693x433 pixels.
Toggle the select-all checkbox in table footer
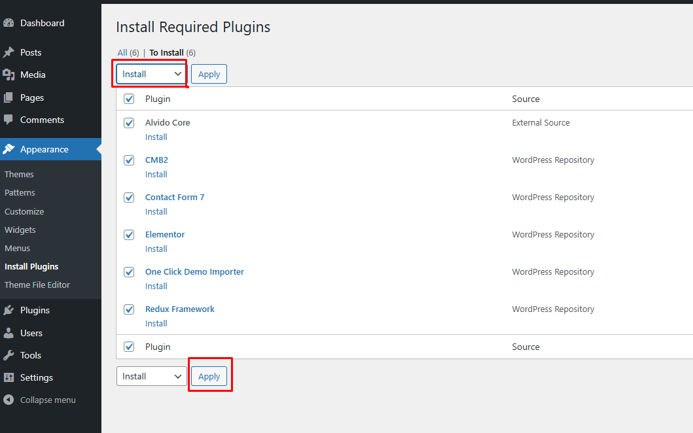coord(129,347)
